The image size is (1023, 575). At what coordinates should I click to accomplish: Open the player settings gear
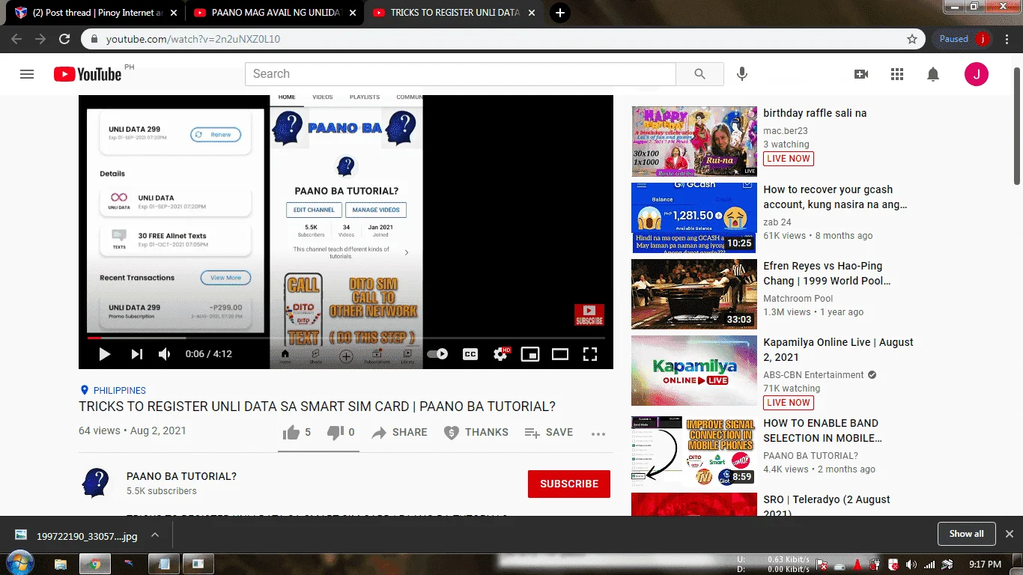tap(501, 354)
